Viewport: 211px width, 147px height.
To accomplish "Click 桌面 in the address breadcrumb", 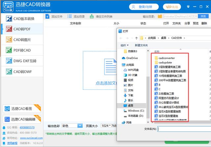I will pos(164,38).
